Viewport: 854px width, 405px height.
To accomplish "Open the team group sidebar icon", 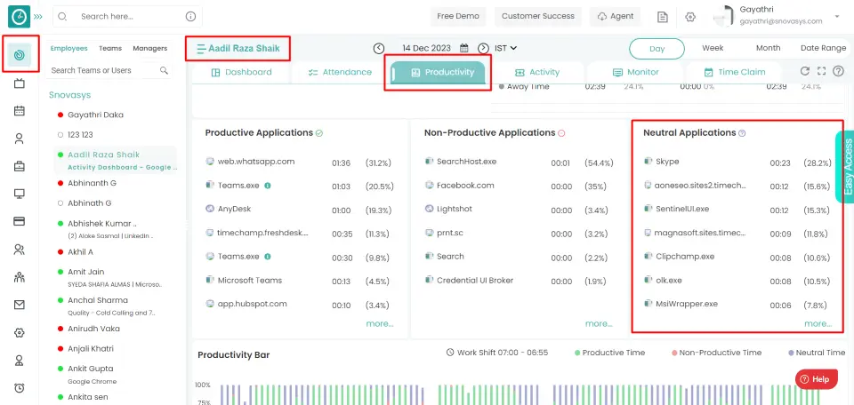I will coord(20,277).
